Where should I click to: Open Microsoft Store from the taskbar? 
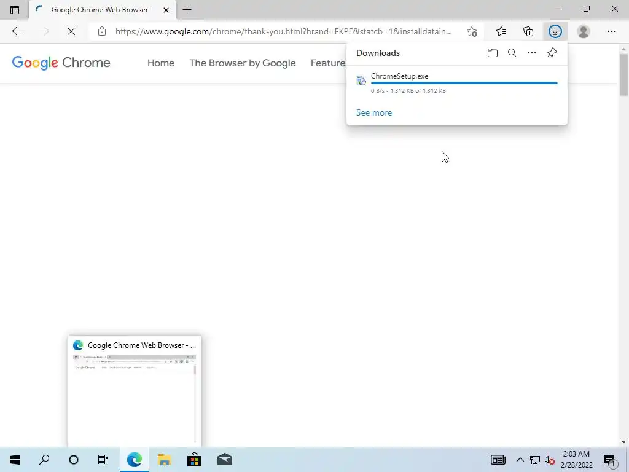[x=194, y=460]
